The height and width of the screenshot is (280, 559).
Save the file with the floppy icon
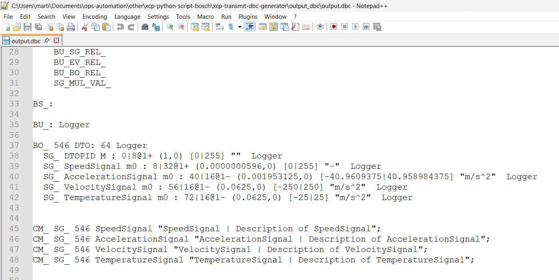click(28, 27)
